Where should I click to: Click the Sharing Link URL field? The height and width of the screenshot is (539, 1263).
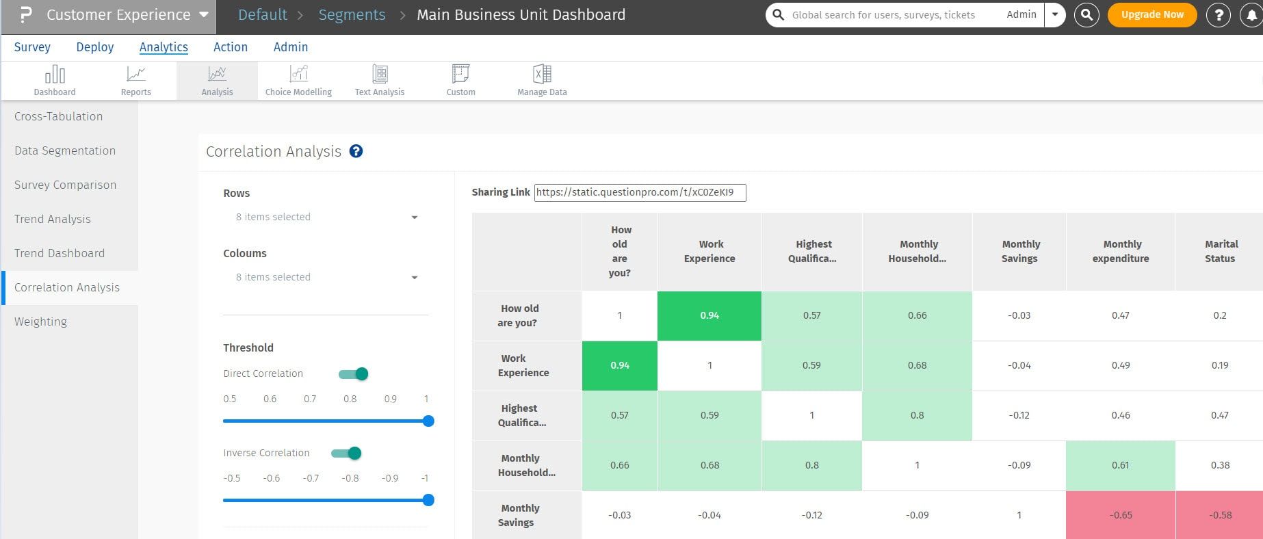click(x=640, y=192)
